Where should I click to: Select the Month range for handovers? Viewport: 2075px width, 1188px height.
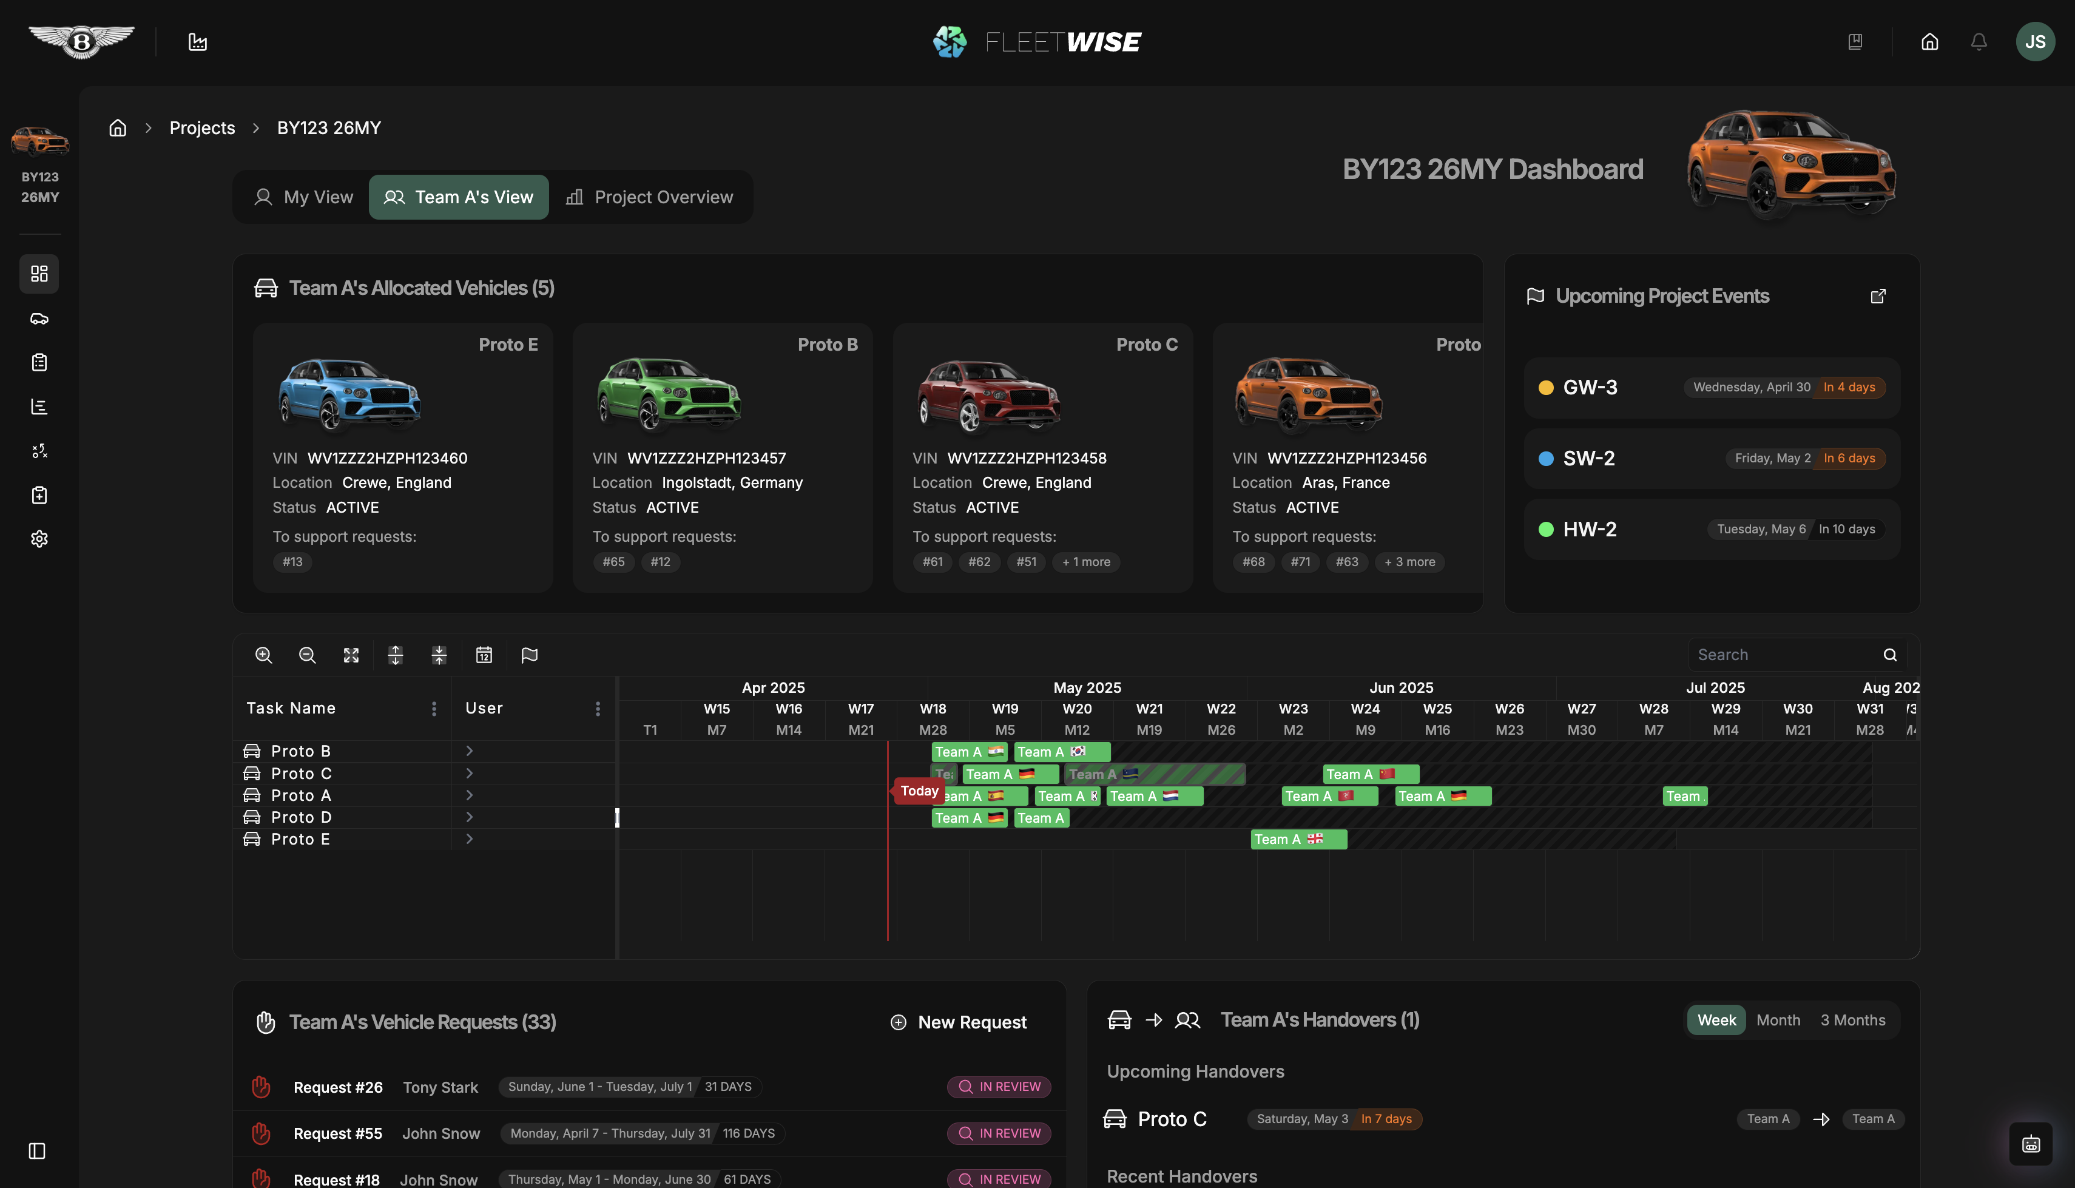[x=1778, y=1020]
